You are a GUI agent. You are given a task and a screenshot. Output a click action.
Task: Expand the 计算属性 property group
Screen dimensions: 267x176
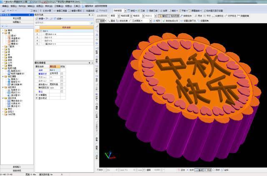pyautogui.click(x=37, y=95)
